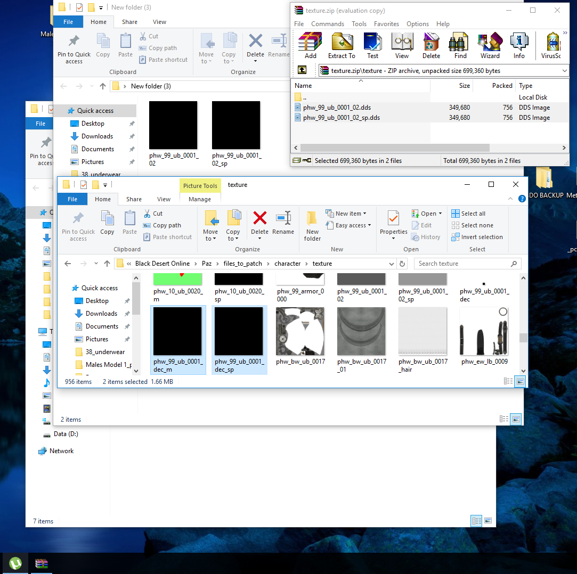Screen dimensions: 577x574
Task: Open the Commands menu in WinRAR
Action: [328, 24]
